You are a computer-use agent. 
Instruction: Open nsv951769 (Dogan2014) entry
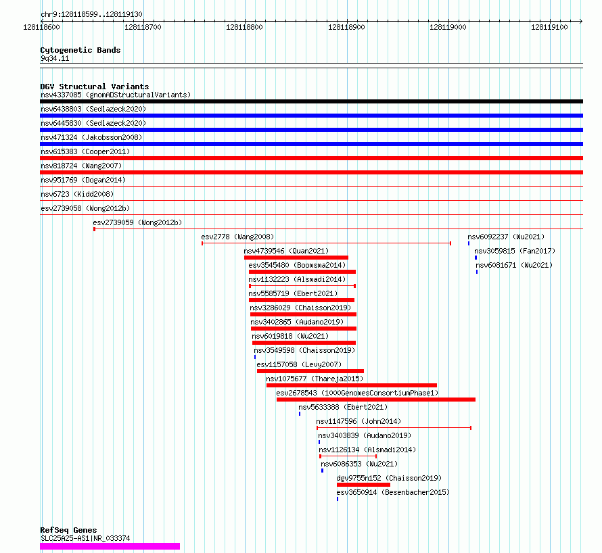point(83,180)
